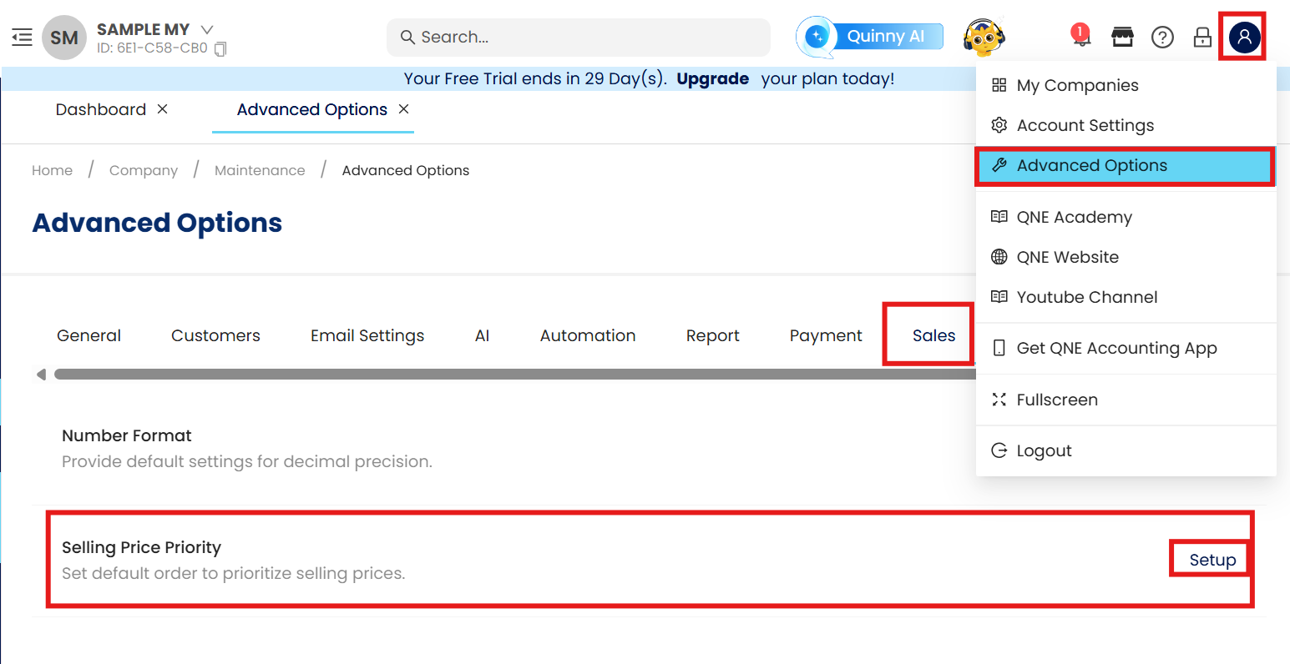Switch to the Sales tab
This screenshot has height=664, width=1290.
tap(933, 335)
